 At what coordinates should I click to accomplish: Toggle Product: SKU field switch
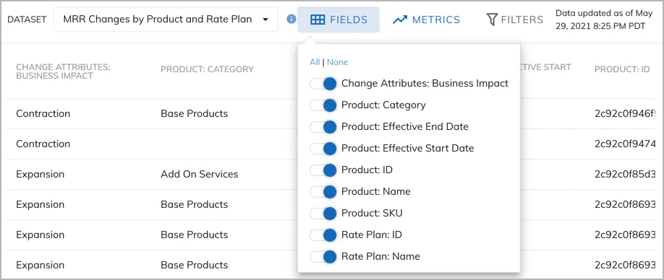323,214
